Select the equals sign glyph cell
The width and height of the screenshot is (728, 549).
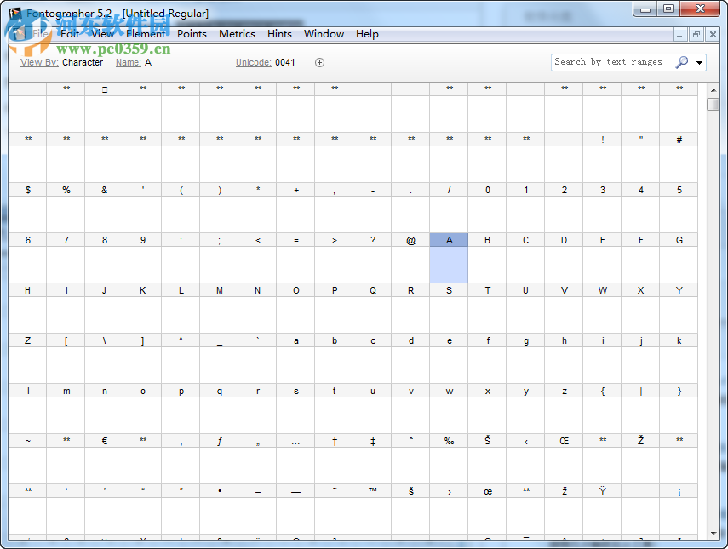[295, 258]
